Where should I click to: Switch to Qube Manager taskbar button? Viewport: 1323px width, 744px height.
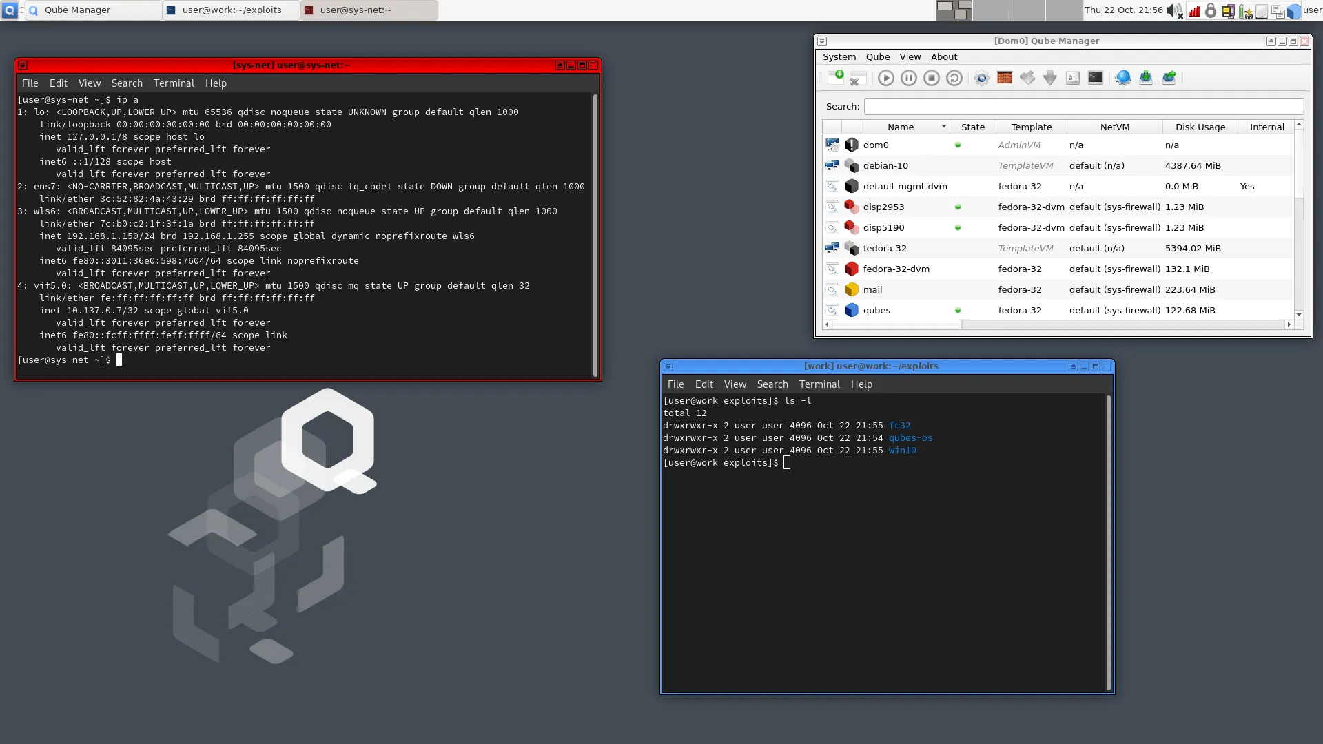[93, 10]
